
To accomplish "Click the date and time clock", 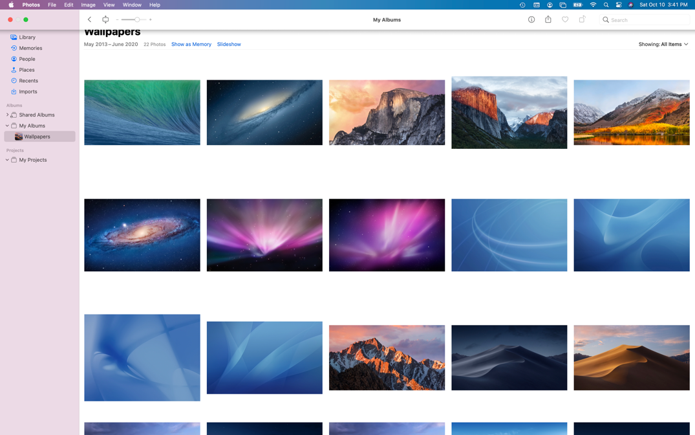I will [663, 5].
